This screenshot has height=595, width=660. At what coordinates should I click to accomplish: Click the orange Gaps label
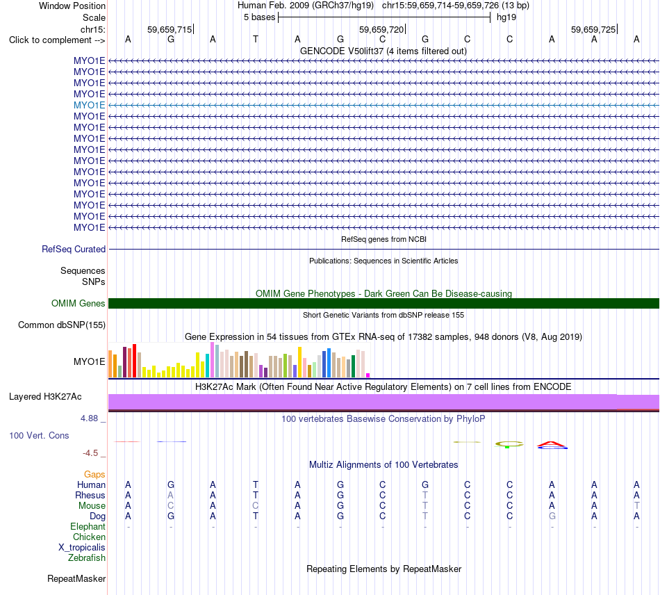click(x=94, y=475)
